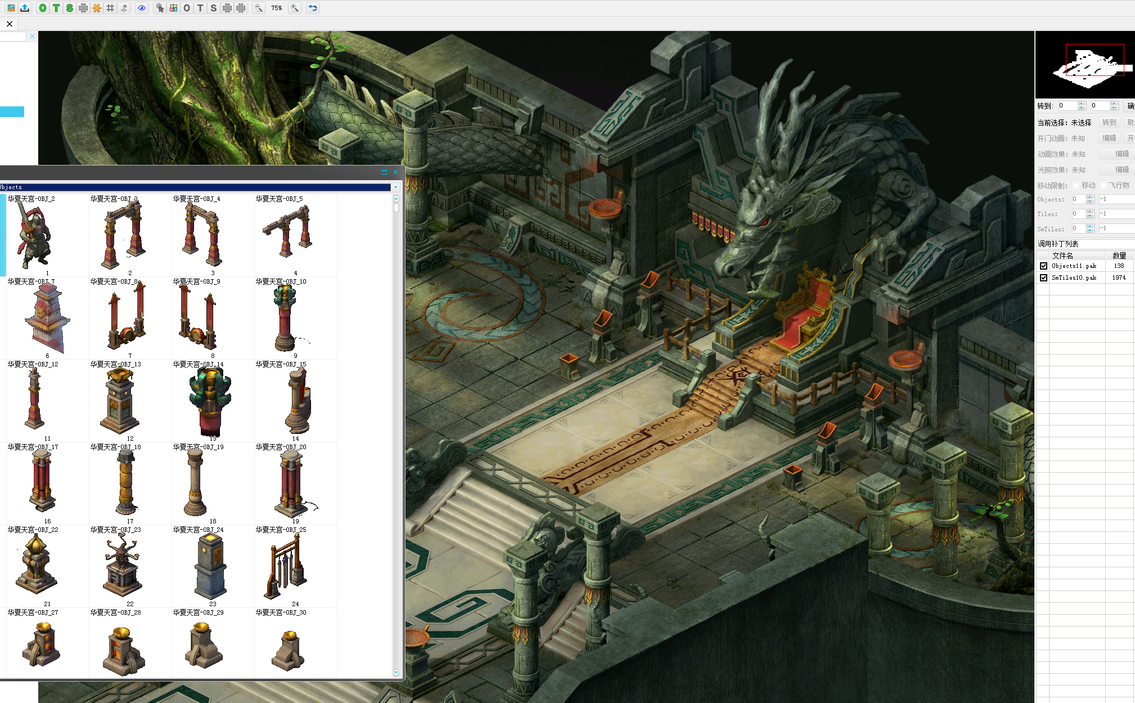Select golden pillar 华夏天宫-OBJ_18

point(130,483)
